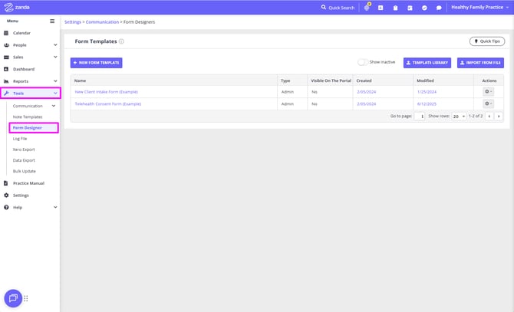
Task: Open the notifications icon with badge
Action: [367, 7]
